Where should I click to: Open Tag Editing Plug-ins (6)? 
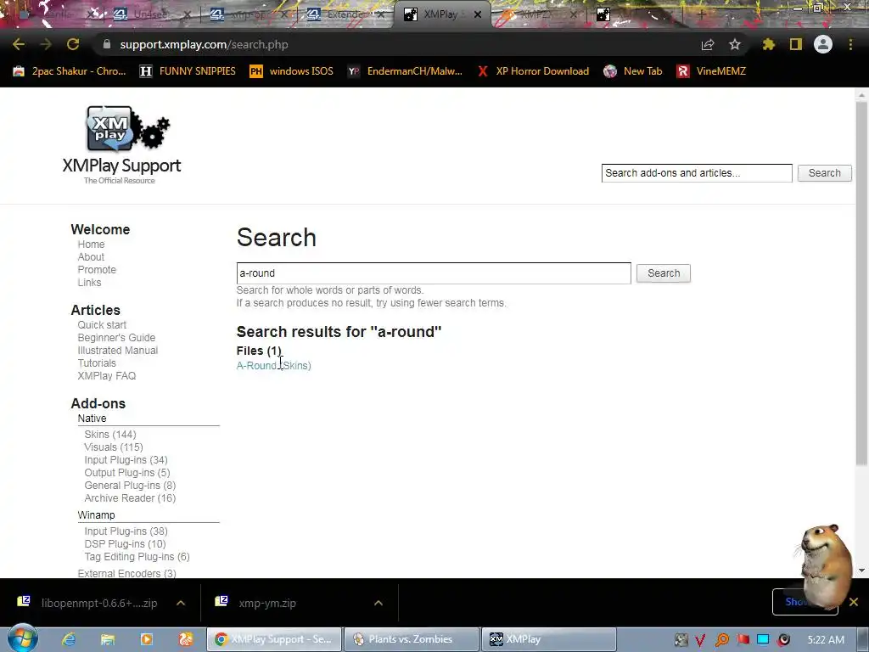[137, 557]
